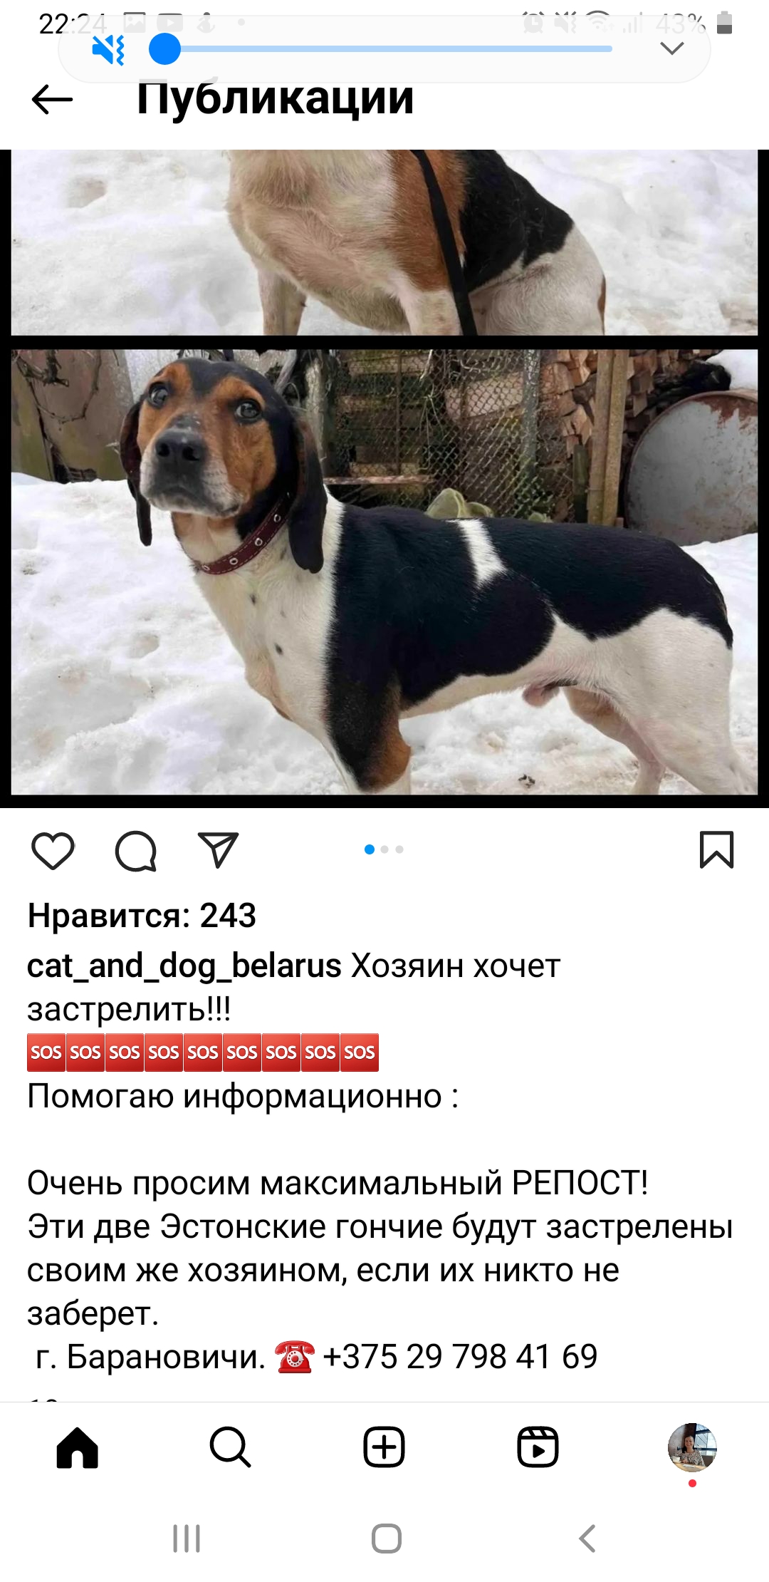Tap the Android home button

coord(387,1539)
